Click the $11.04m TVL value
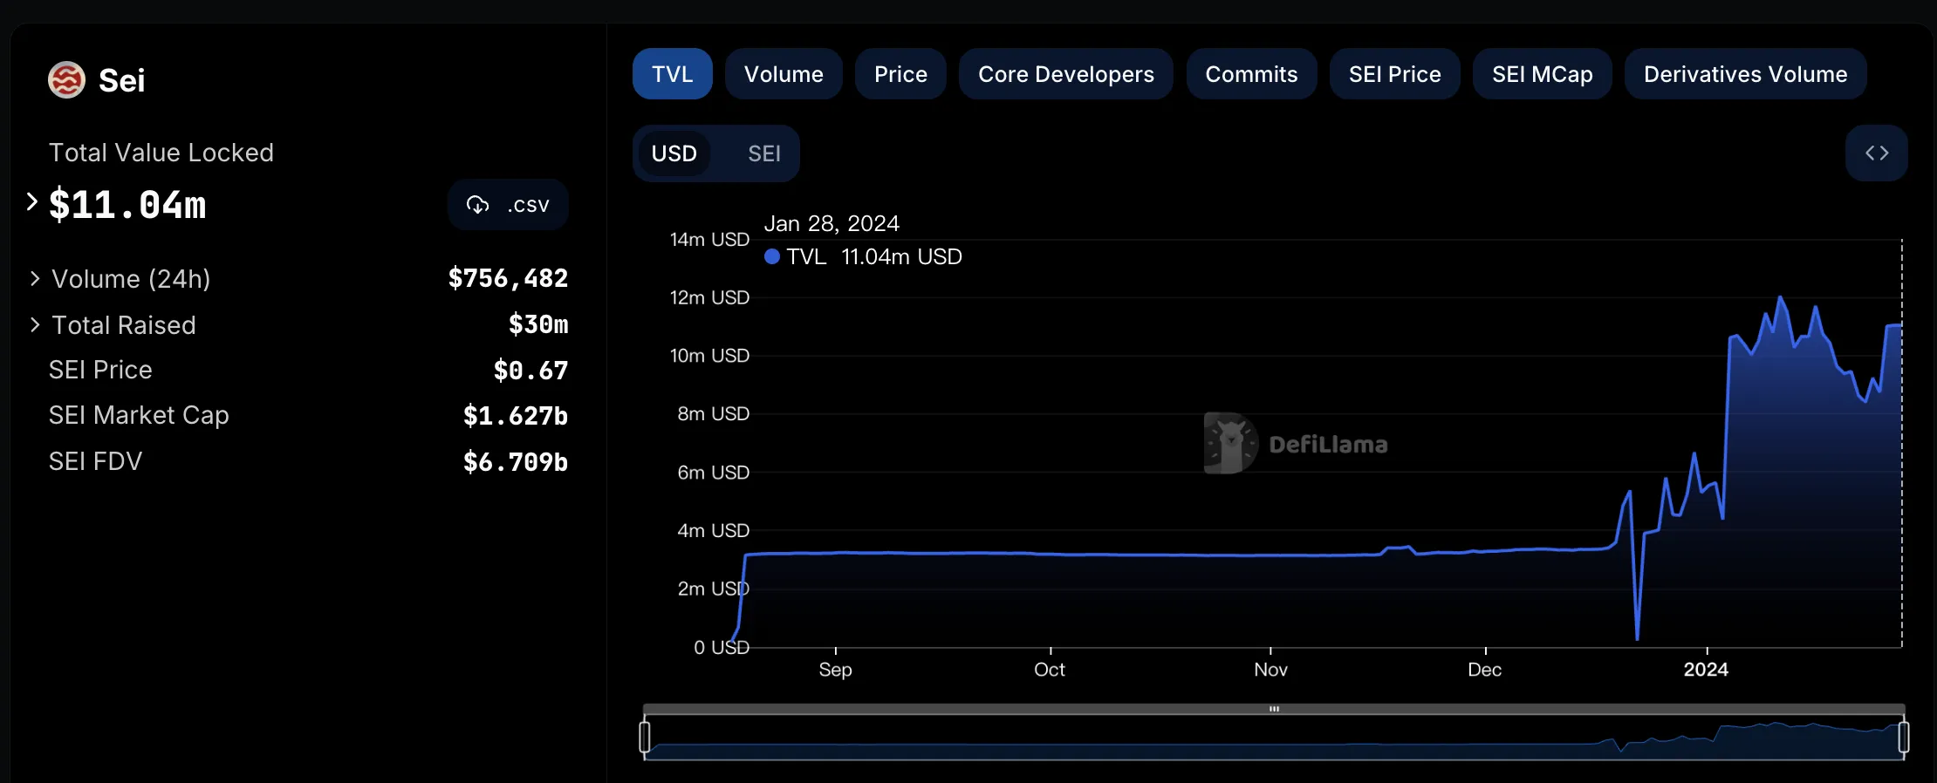The image size is (1937, 783). (x=127, y=205)
